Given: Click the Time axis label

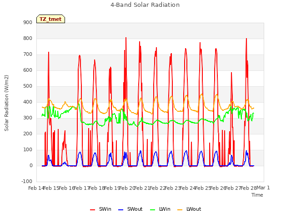Looking at the screenshot, I should coord(257,195).
